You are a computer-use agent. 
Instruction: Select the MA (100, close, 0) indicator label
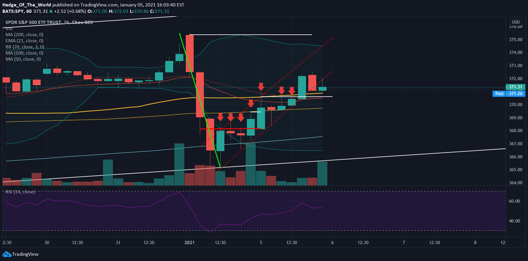24,53
